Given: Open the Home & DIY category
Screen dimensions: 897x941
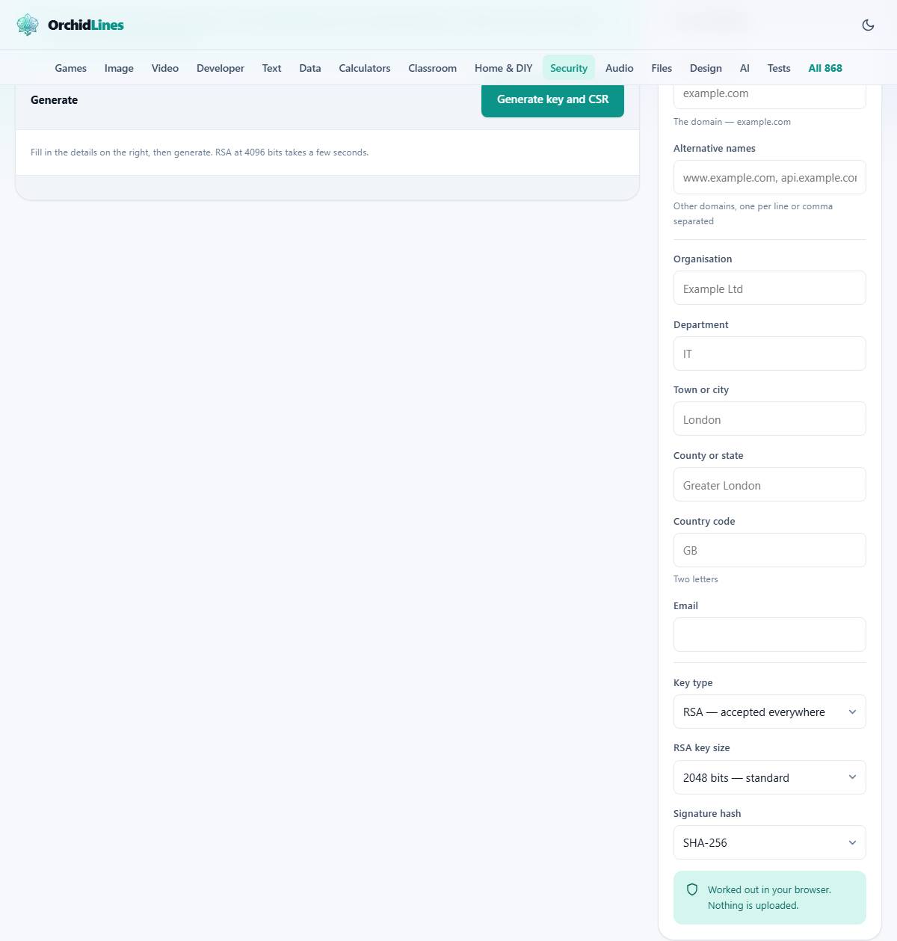Looking at the screenshot, I should tap(504, 68).
